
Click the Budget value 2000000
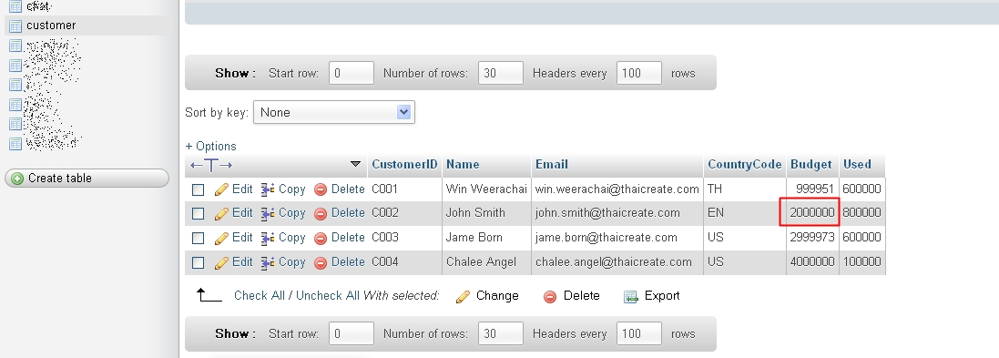812,213
